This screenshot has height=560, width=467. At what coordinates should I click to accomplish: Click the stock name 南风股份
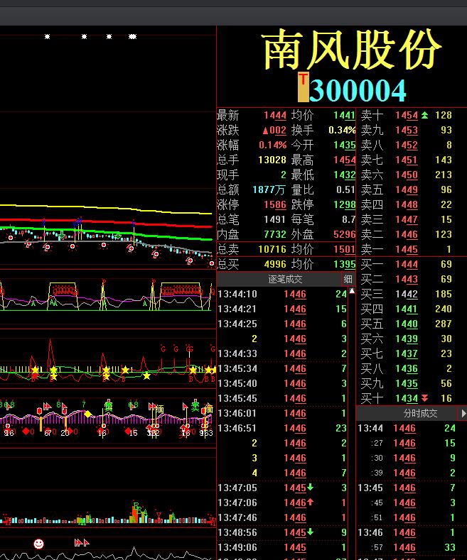coord(352,49)
